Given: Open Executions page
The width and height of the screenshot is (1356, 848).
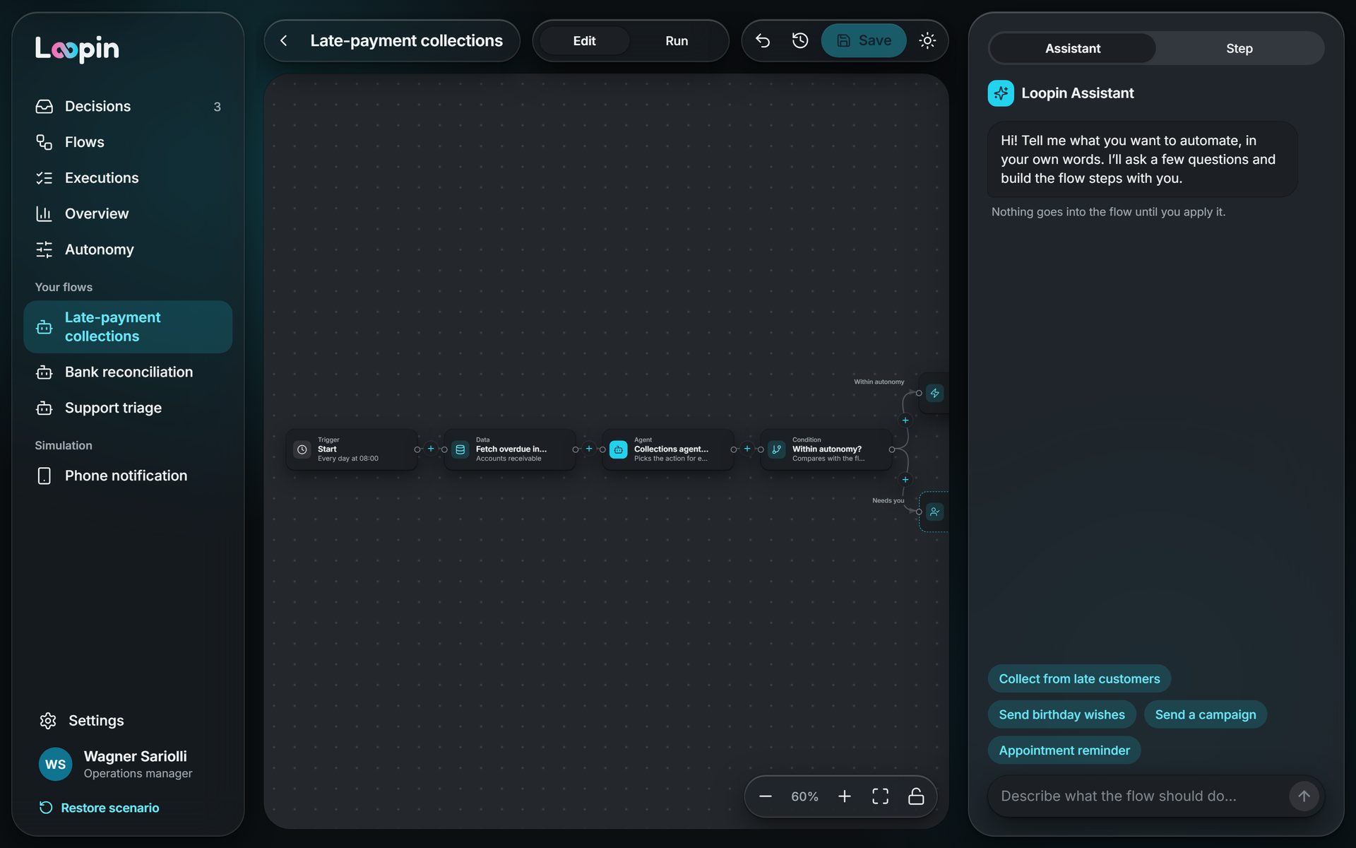Looking at the screenshot, I should [128, 178].
